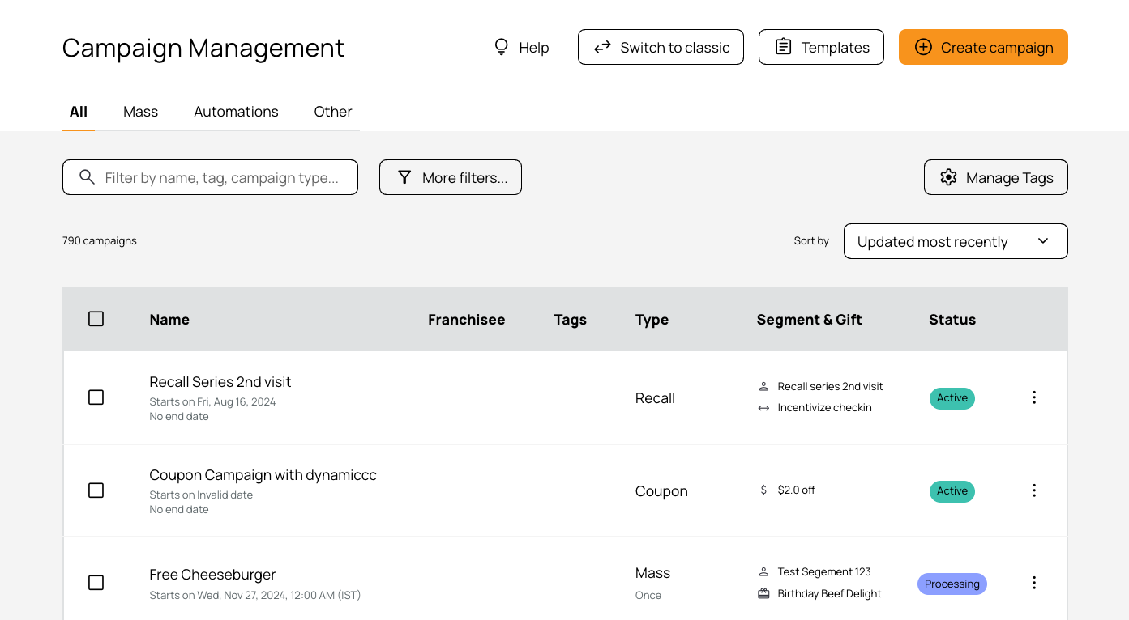Click the Status column header
The height and width of the screenshot is (620, 1129).
(952, 320)
